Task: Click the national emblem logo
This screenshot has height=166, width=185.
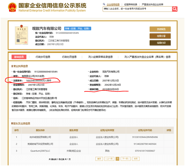Action: (x=12, y=7)
